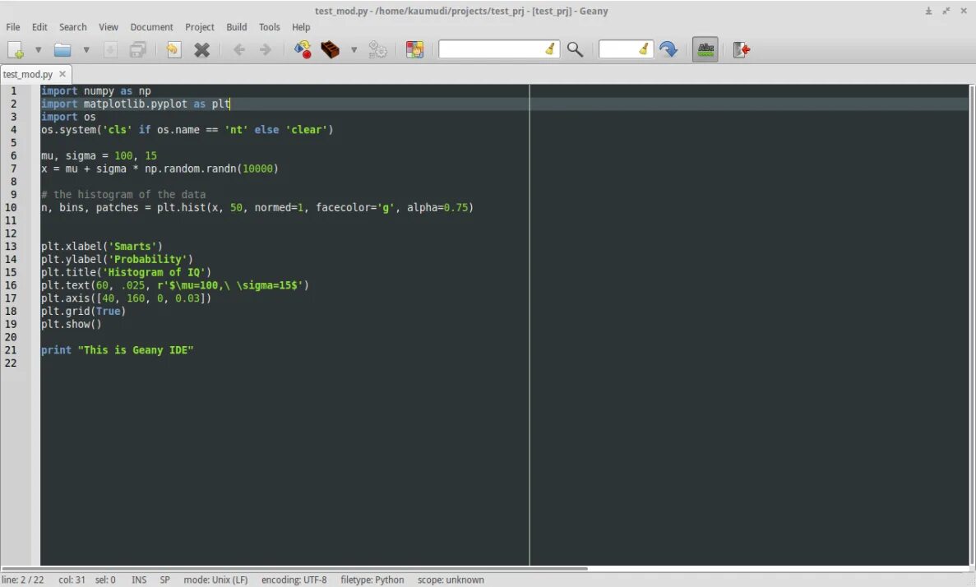
Task: Navigate back a location
Action: pyautogui.click(x=238, y=50)
